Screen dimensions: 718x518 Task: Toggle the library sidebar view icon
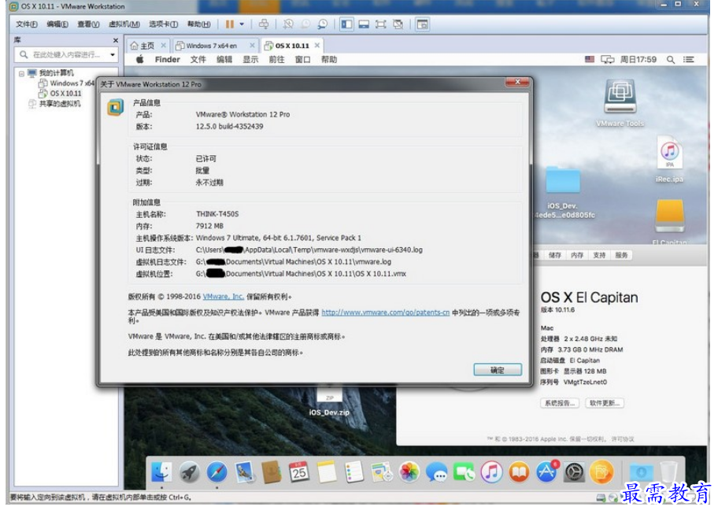(x=346, y=24)
